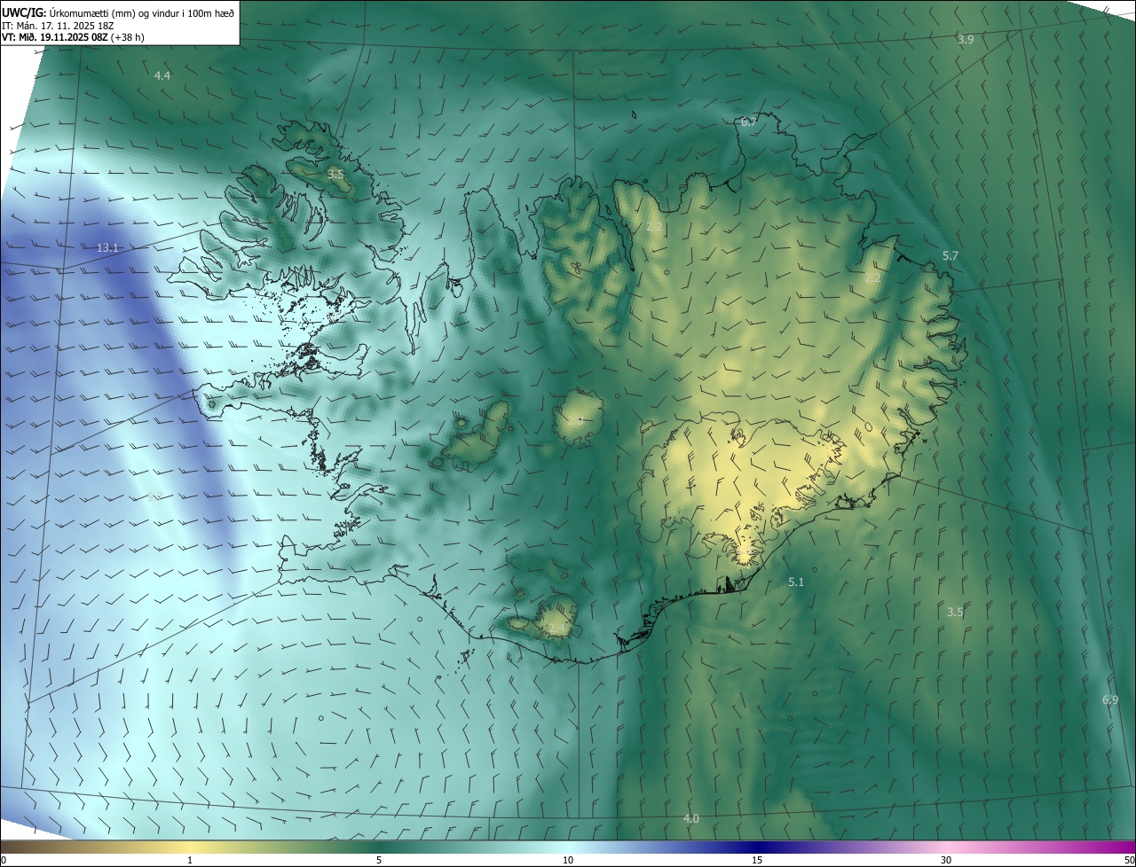The width and height of the screenshot is (1136, 867).
Task: Click the 4.4 map value label
Action: 162,76
